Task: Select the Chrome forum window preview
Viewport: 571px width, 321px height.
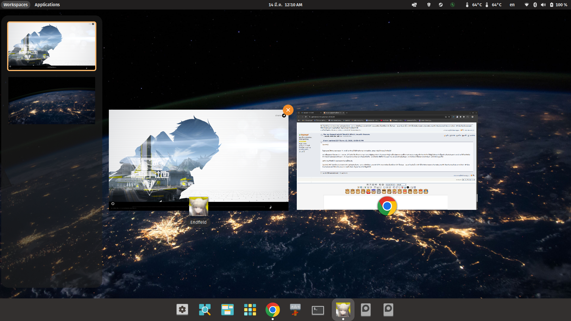Action: point(387,160)
